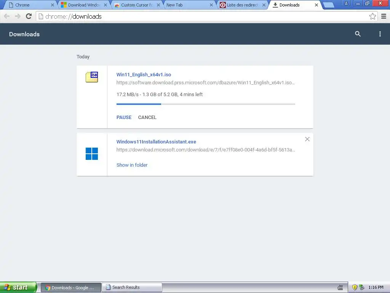This screenshot has height=293, width=390.
Task: Click the browser back arrow
Action: (x=7, y=16)
